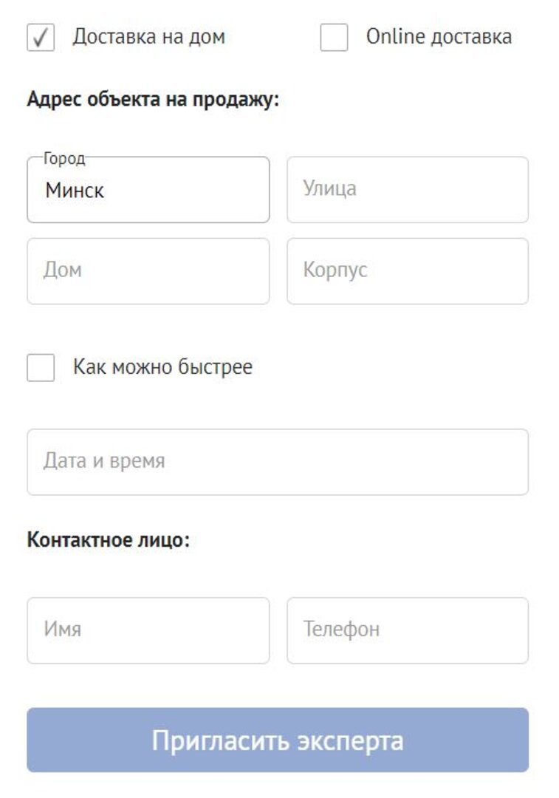
Task: Click the "Телефон" placeholder text
Action: point(341,630)
